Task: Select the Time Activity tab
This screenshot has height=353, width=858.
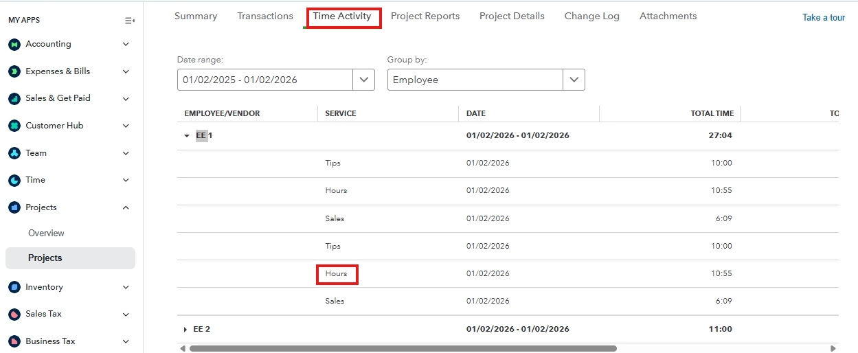Action: pyautogui.click(x=342, y=16)
